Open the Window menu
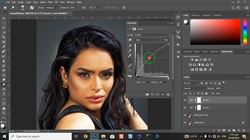The width and height of the screenshot is (250, 140). [x=70, y=2]
